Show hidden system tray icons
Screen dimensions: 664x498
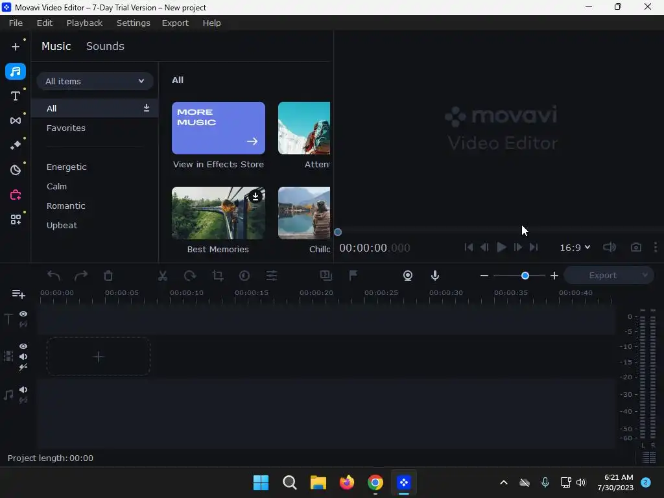pyautogui.click(x=503, y=482)
